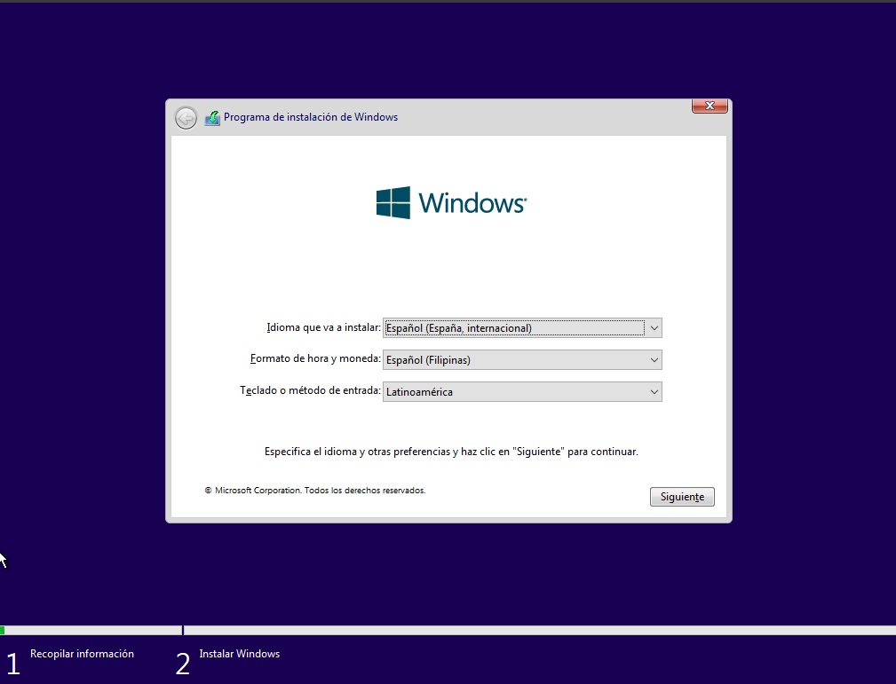Close the Windows setup dialog
The height and width of the screenshot is (684, 896).
(x=710, y=106)
